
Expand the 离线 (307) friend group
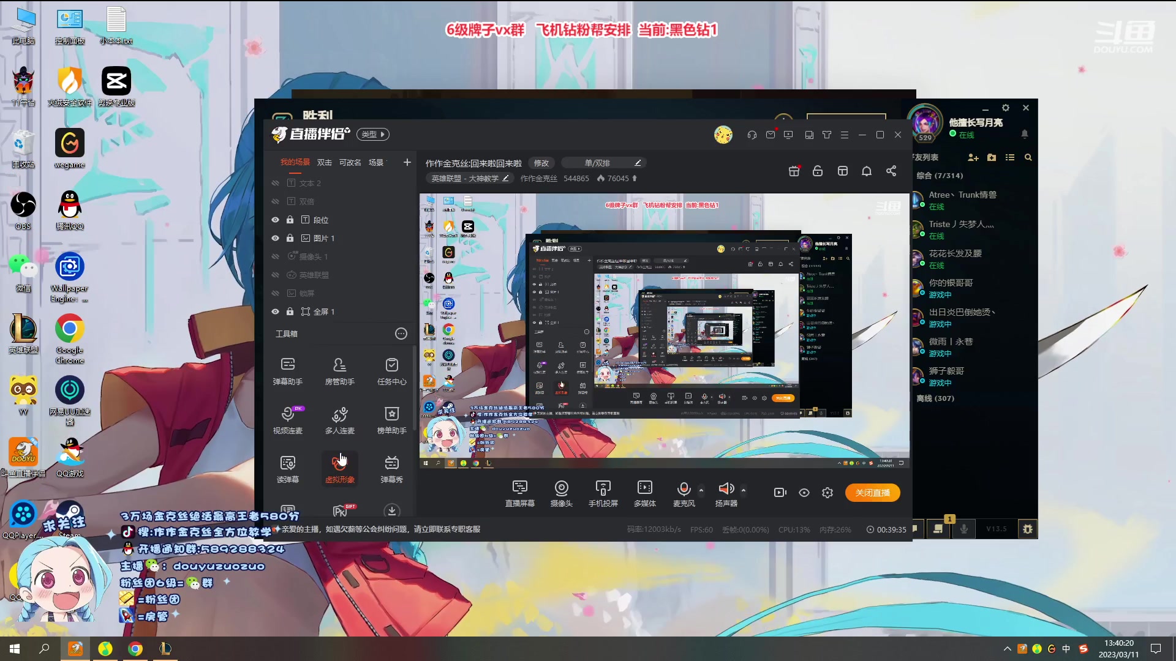point(935,398)
